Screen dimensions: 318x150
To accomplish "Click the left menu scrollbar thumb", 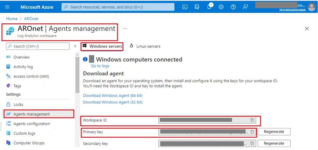I will pyautogui.click(x=77, y=75).
